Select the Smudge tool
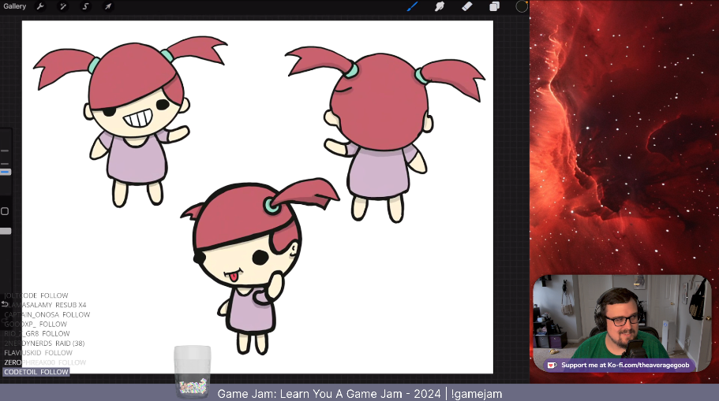 coord(440,6)
